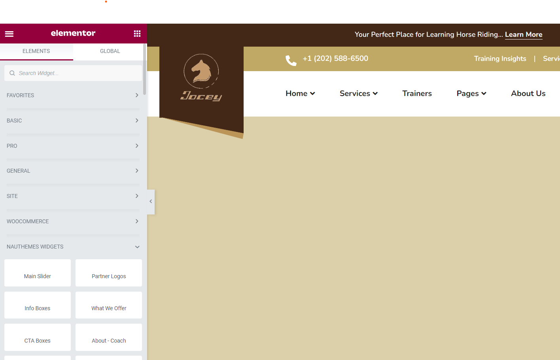This screenshot has height=360, width=560.
Task: Click the Search Widget input field
Action: point(77,73)
